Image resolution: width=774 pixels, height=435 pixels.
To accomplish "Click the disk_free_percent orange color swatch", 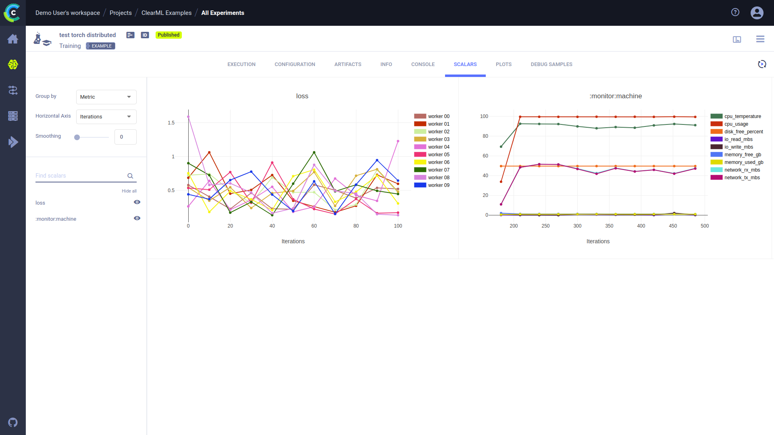I will coord(716,132).
